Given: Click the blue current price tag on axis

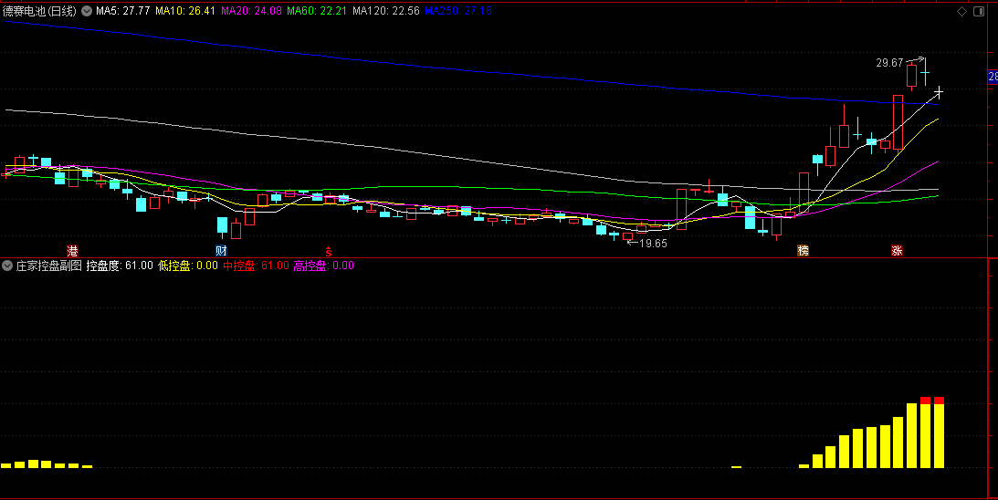Looking at the screenshot, I should (x=993, y=77).
